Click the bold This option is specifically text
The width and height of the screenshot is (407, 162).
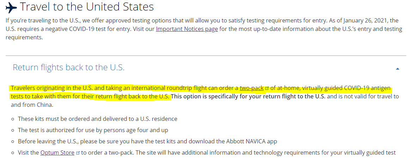pos(249,97)
